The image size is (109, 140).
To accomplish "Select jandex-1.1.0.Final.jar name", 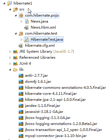I will pyautogui.click(x=43, y=106).
